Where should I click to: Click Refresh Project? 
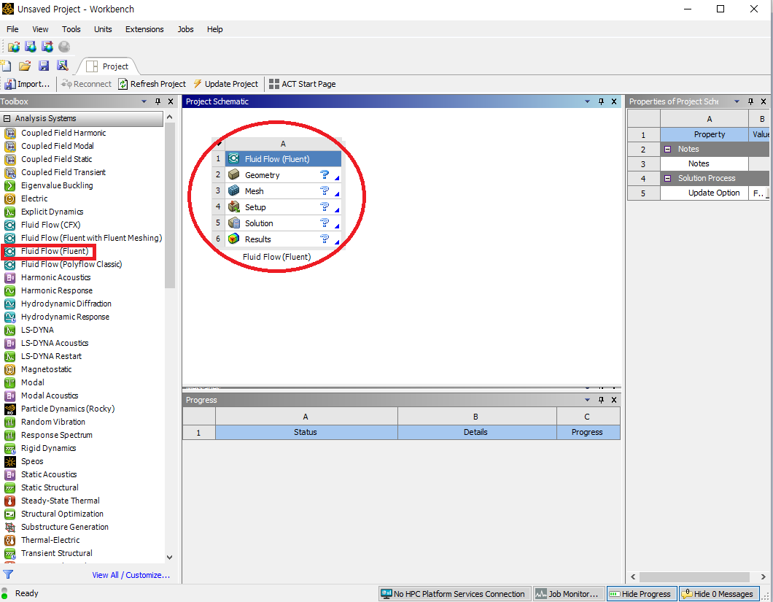coord(152,84)
